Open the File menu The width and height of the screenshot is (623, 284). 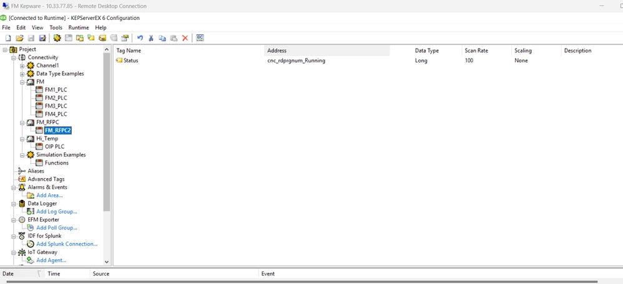coord(6,28)
